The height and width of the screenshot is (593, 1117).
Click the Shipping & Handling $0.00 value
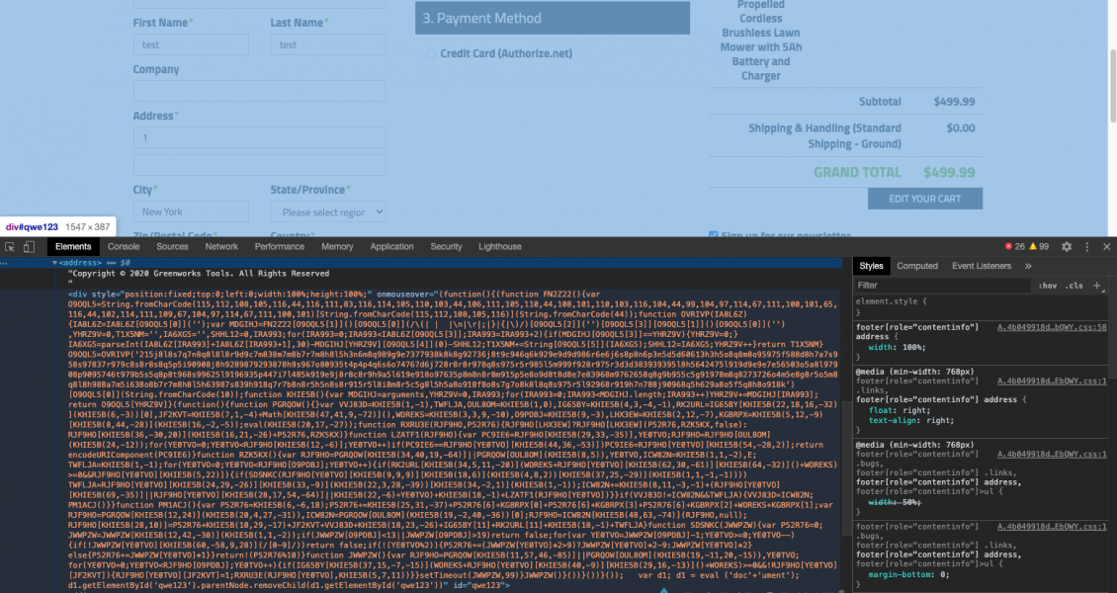point(960,128)
